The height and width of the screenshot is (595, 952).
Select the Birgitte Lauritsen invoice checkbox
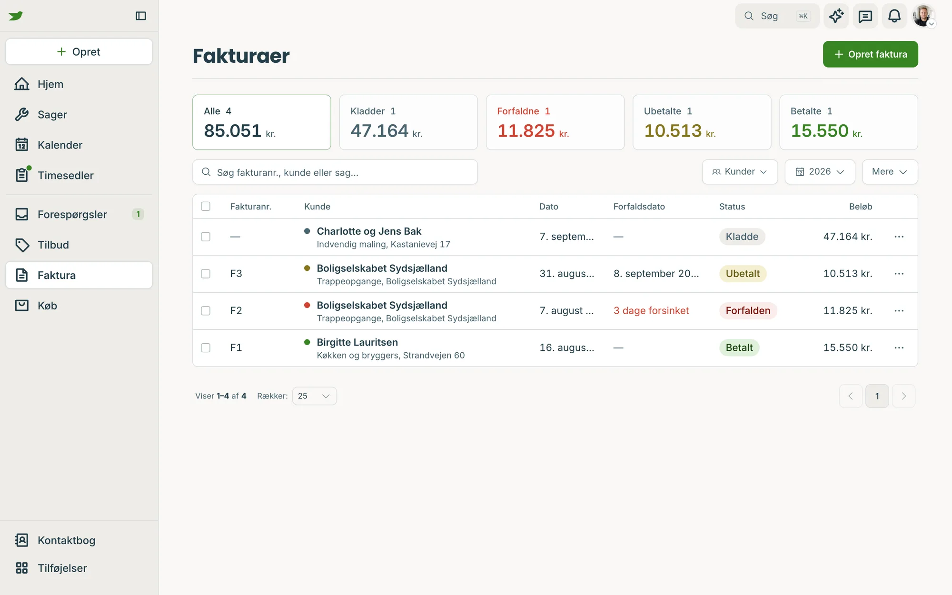pos(206,348)
